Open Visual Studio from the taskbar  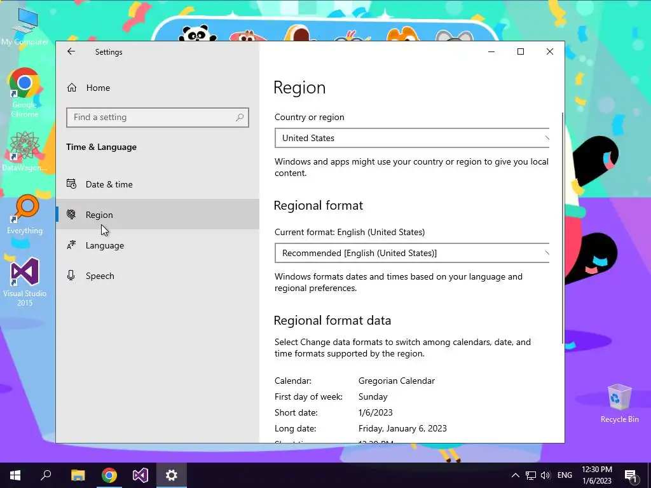140,475
